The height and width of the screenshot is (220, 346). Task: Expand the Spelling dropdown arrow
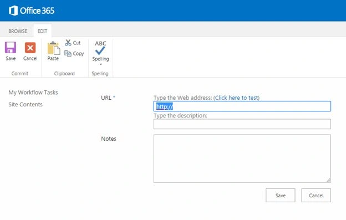tap(100, 64)
